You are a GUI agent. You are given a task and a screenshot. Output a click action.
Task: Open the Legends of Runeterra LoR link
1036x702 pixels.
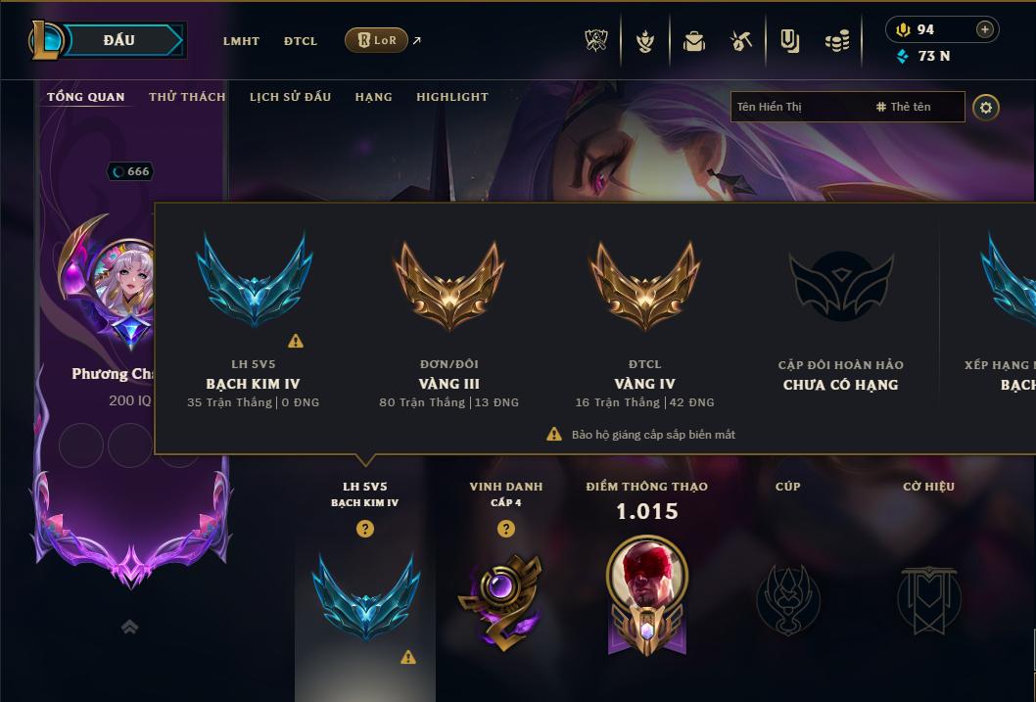click(x=377, y=40)
